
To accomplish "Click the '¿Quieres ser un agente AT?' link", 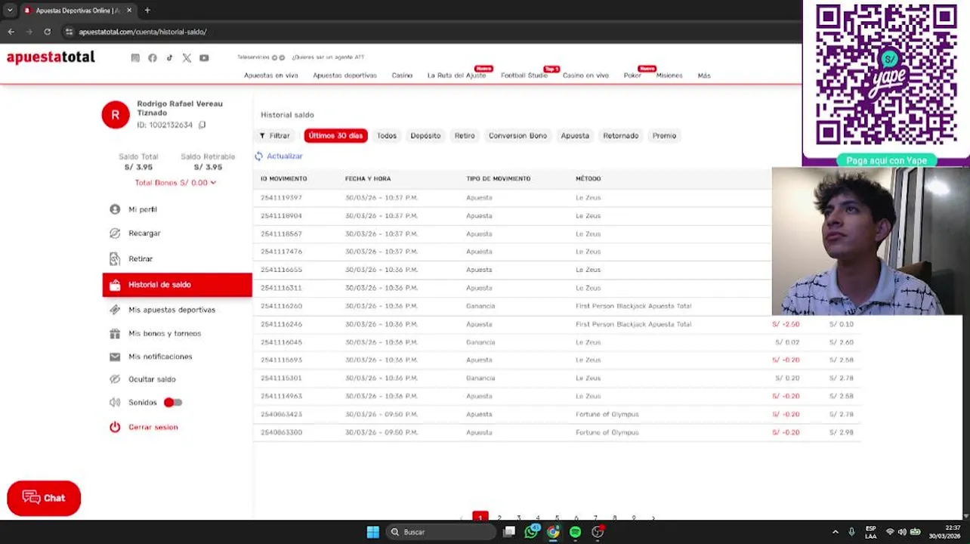I will [x=328, y=57].
